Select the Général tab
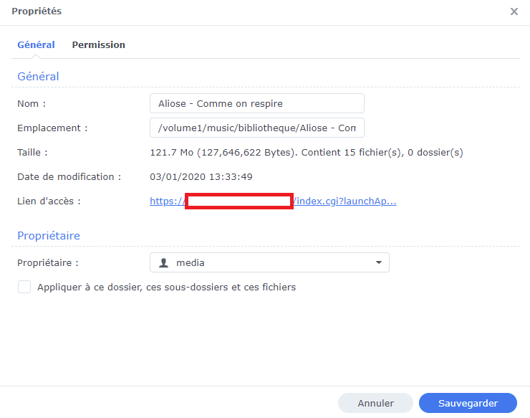The height and width of the screenshot is (418, 530). click(x=36, y=44)
